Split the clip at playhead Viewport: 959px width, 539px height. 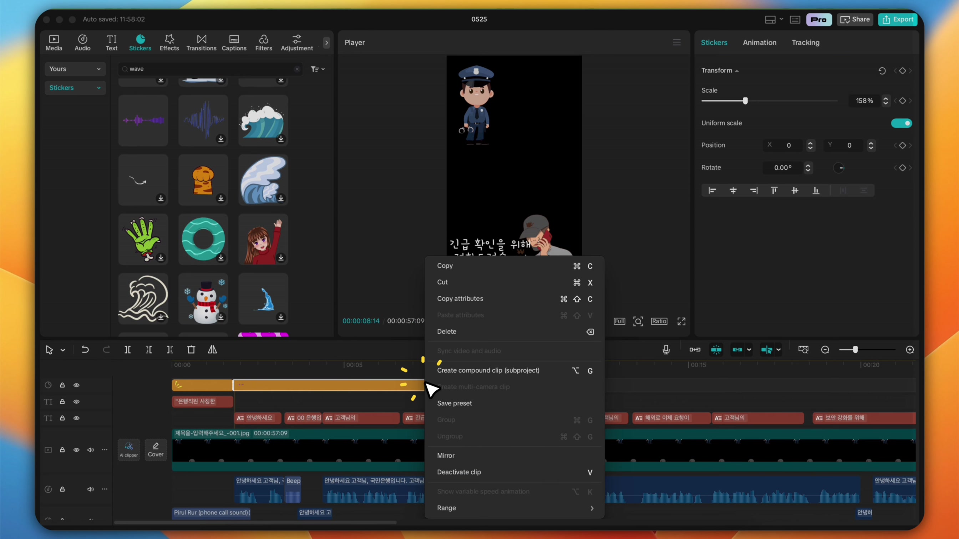click(x=127, y=350)
